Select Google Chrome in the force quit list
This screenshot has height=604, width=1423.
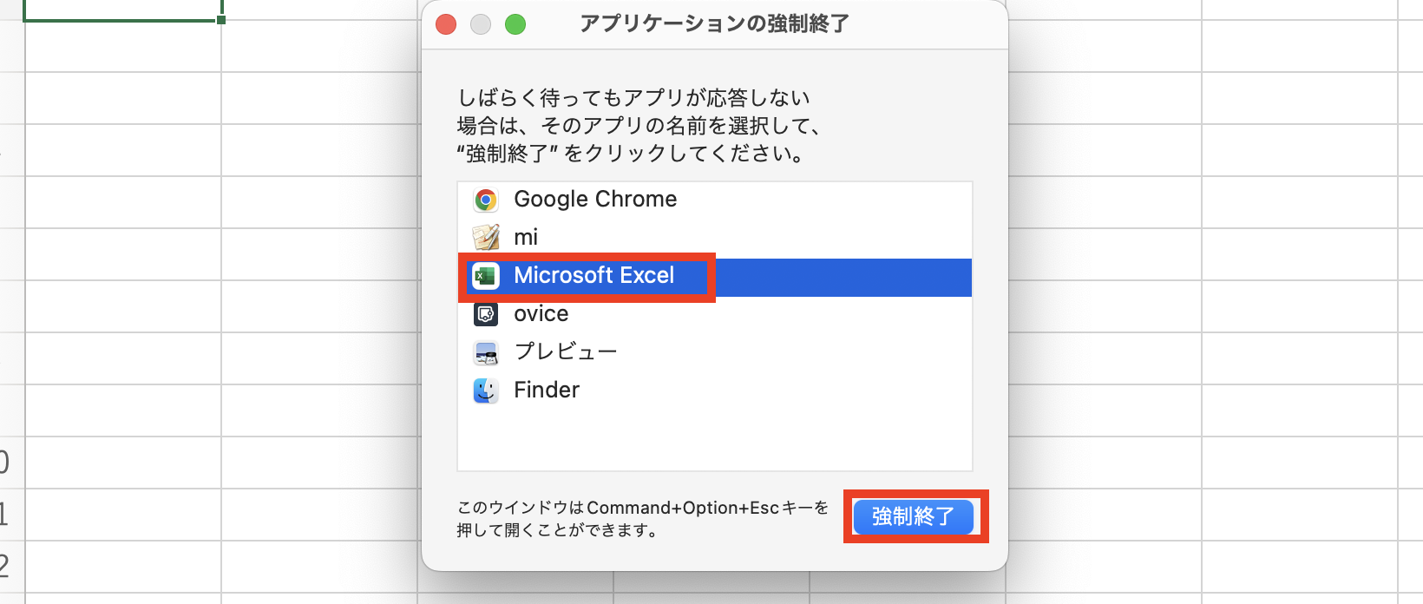click(x=595, y=200)
